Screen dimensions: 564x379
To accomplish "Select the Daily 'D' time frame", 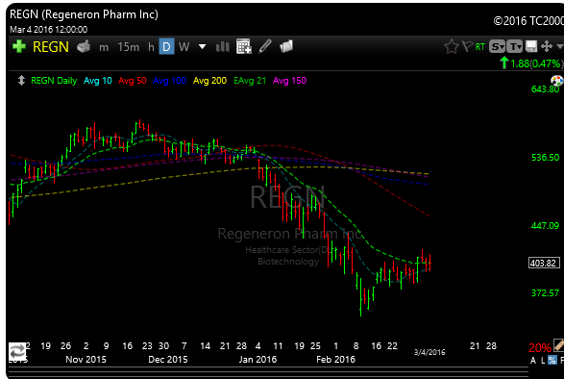I will pyautogui.click(x=166, y=47).
